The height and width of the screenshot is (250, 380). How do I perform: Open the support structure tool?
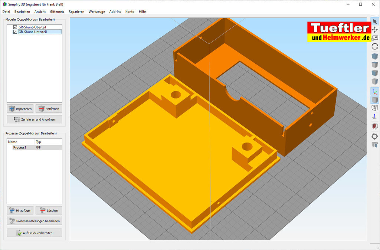click(375, 144)
